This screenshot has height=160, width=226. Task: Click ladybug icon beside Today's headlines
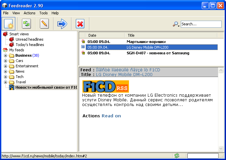pyautogui.click(x=12, y=45)
